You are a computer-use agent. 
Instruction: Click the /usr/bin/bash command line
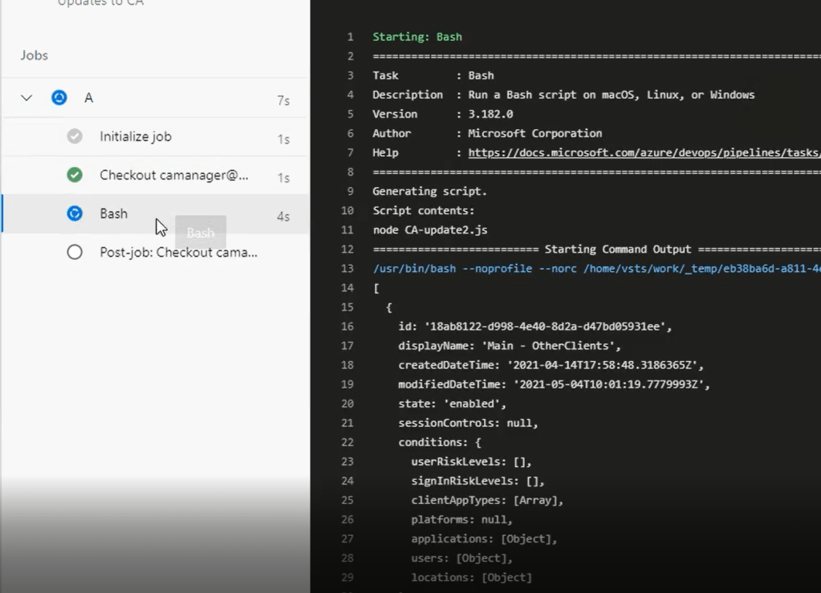(x=595, y=268)
